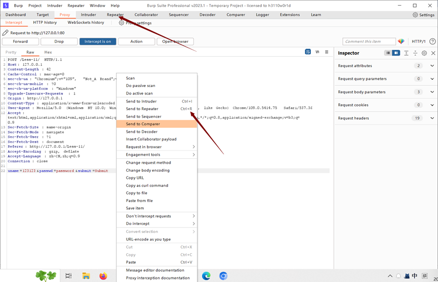Screen dimensions: 438x282
Task: Expand all Inspector sections icon
Action: coord(407,53)
